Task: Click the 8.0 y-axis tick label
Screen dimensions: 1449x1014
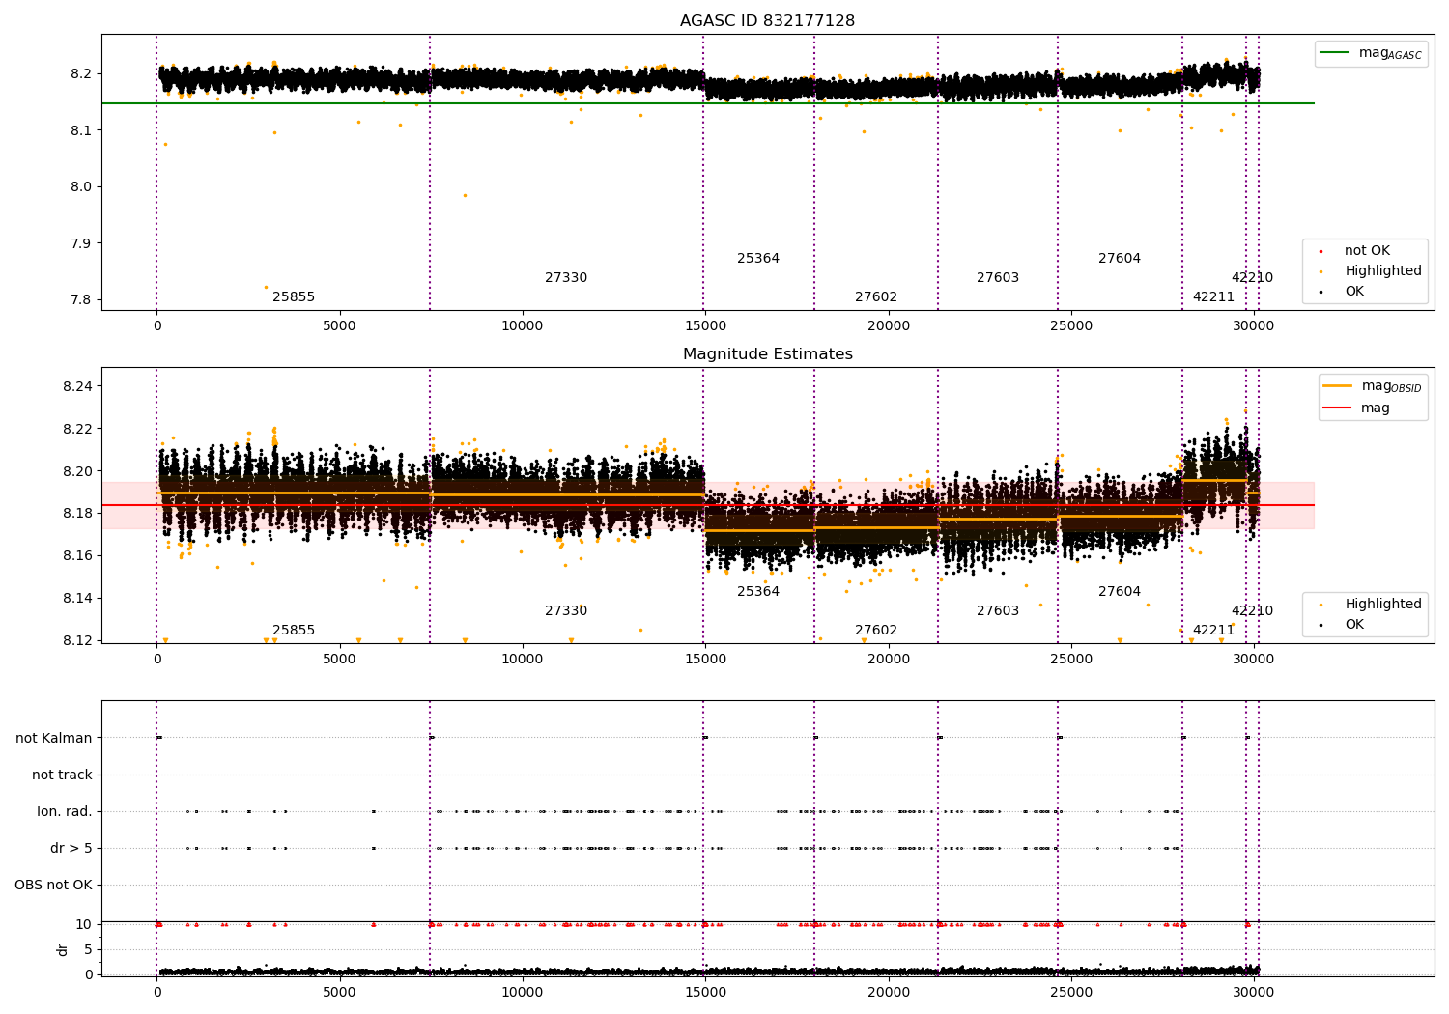Action: tap(82, 186)
